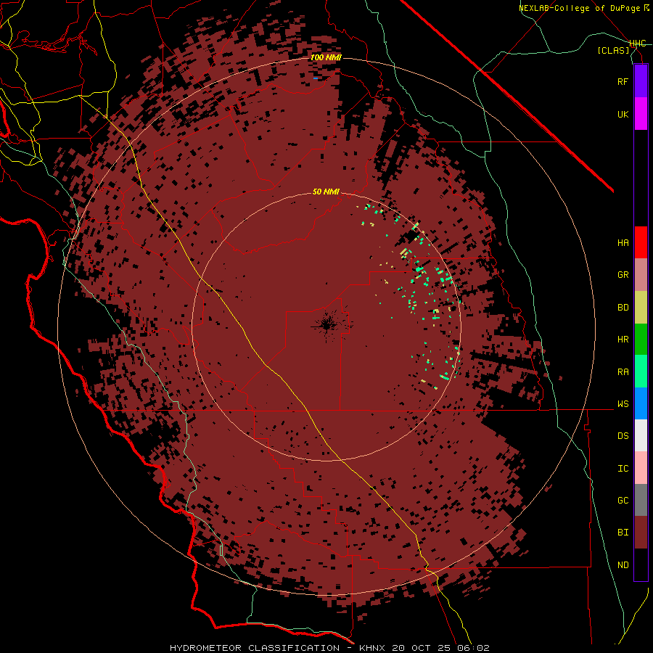The width and height of the screenshot is (653, 653).
Task: Click the GR legend label
Action: pyautogui.click(x=623, y=275)
